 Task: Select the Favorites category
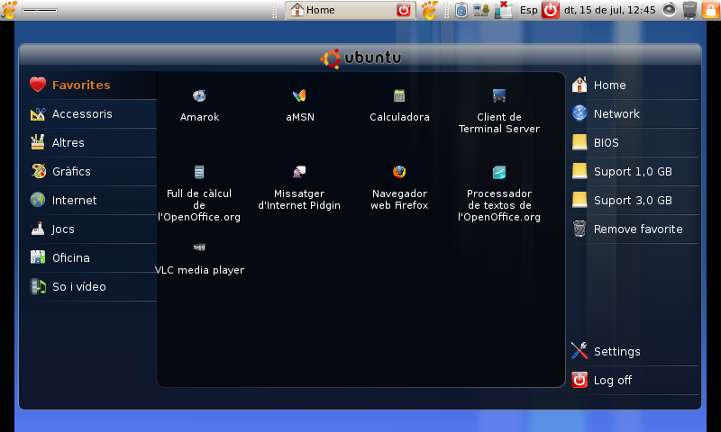[x=93, y=85]
